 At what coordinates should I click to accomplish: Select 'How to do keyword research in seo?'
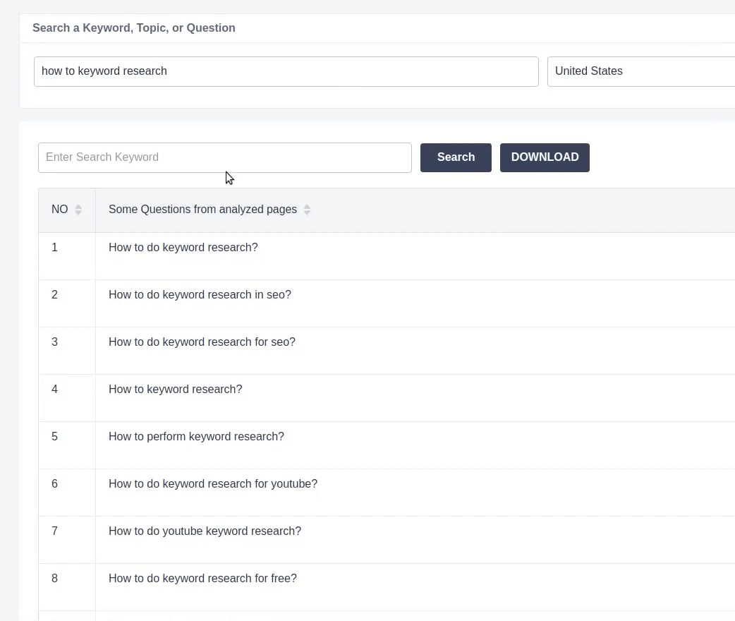click(200, 295)
